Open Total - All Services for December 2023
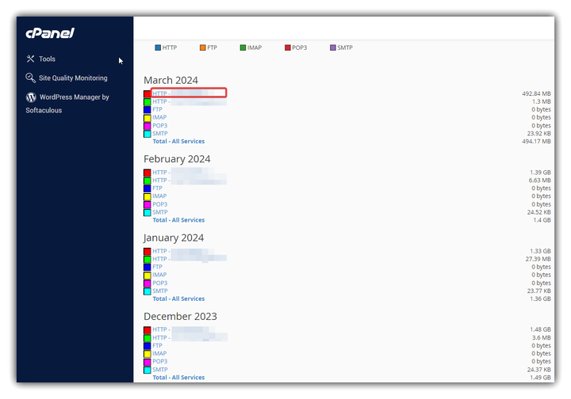Viewport: 571px width, 399px height. (178, 378)
